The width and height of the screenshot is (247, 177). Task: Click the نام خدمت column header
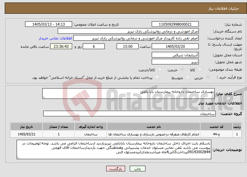[154, 127]
